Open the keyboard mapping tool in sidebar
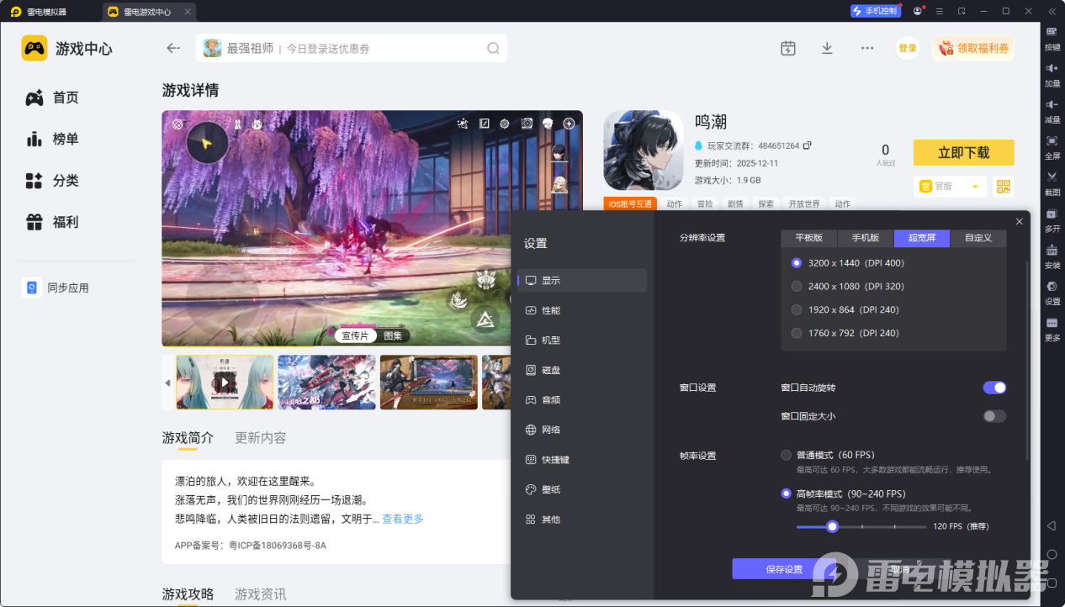The width and height of the screenshot is (1065, 607). tap(1052, 33)
